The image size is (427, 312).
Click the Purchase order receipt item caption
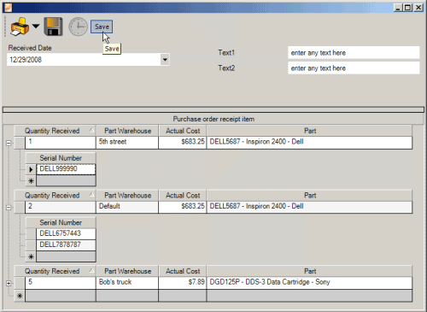213,119
